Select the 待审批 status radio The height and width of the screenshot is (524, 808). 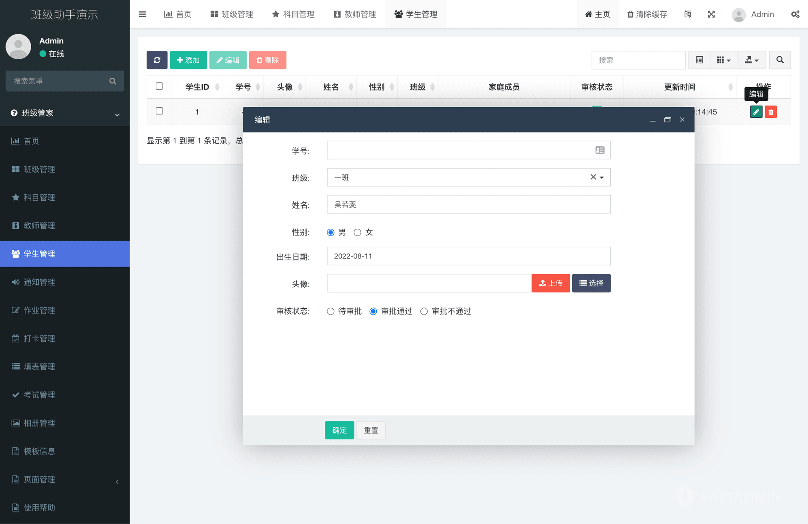click(331, 311)
